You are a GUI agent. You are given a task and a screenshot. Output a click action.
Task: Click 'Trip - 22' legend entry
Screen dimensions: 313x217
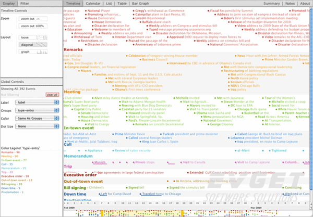click(x=7, y=172)
